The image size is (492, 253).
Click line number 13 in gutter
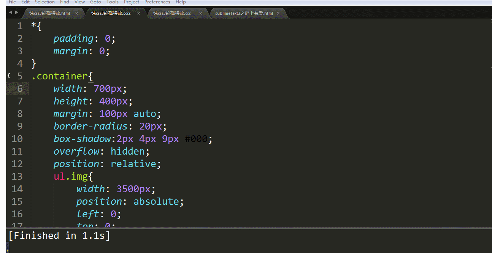(x=17, y=176)
